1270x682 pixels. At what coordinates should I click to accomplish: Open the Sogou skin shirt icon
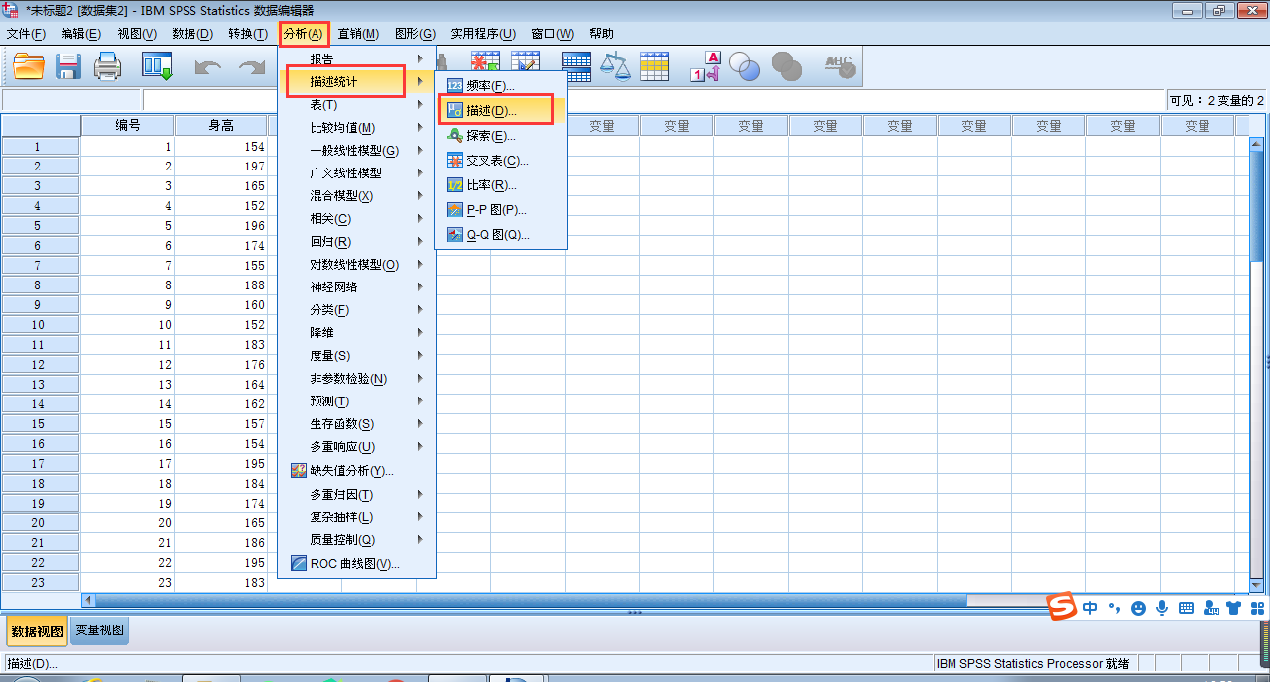click(1233, 608)
